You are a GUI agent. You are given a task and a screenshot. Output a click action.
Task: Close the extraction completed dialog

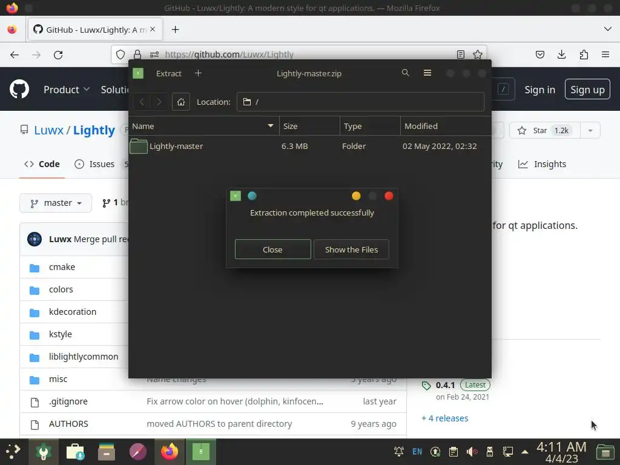pyautogui.click(x=272, y=249)
